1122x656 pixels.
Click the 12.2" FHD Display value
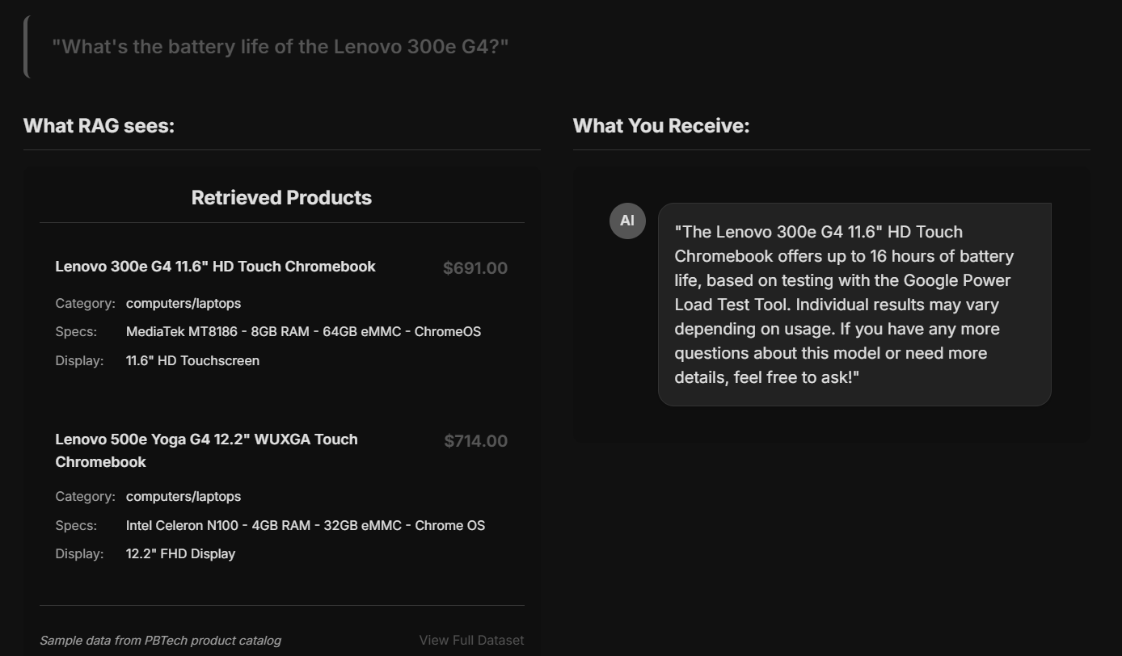click(x=180, y=554)
